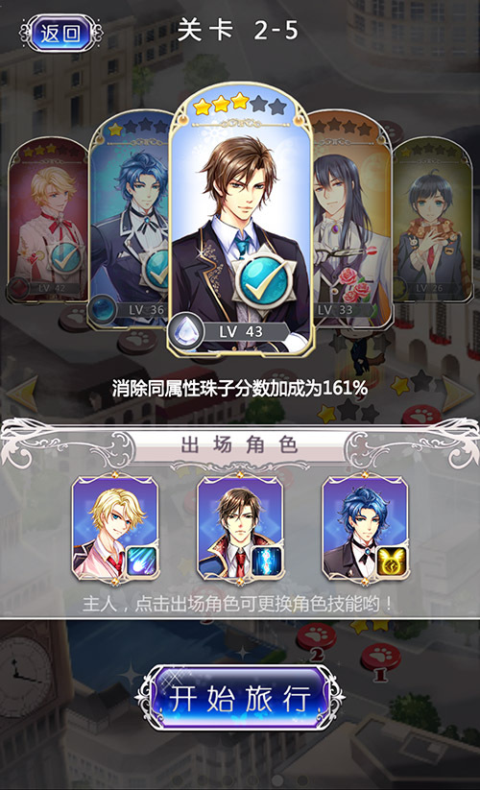Select the dark-haired LV 26 character card

click(432, 219)
